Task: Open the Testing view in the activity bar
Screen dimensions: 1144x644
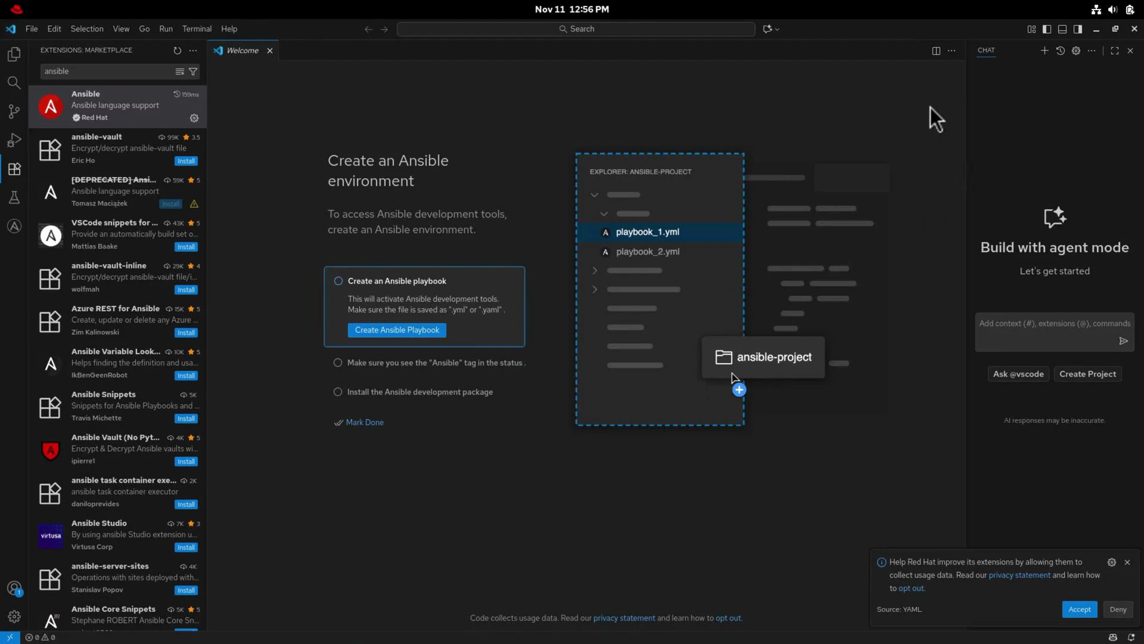Action: [x=14, y=197]
